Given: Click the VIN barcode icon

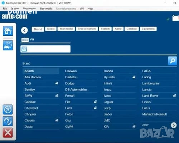Looking at the screenshot, I should click(x=25, y=40).
